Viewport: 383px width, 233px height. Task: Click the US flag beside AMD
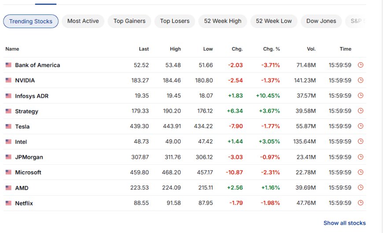[8, 188]
